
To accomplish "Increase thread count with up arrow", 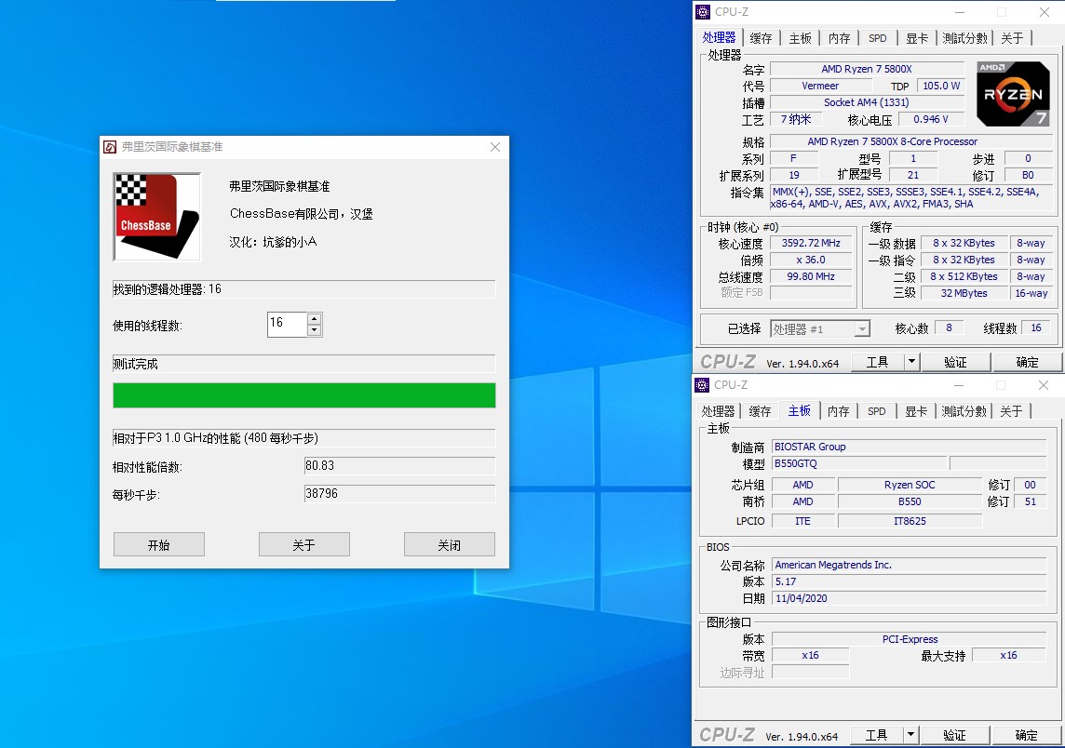I will tap(314, 319).
